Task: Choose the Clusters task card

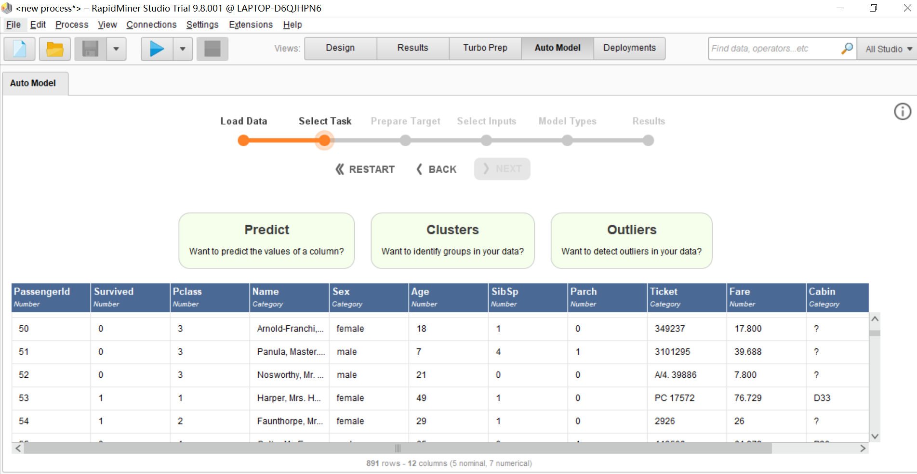Action: coord(452,240)
